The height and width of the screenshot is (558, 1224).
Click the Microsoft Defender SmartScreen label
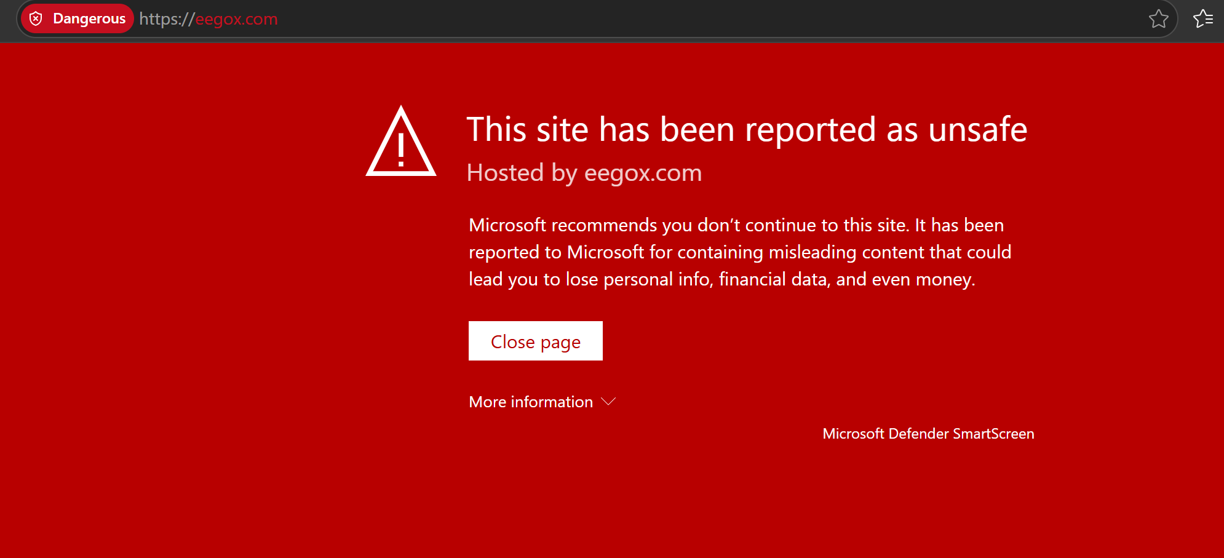coord(928,434)
